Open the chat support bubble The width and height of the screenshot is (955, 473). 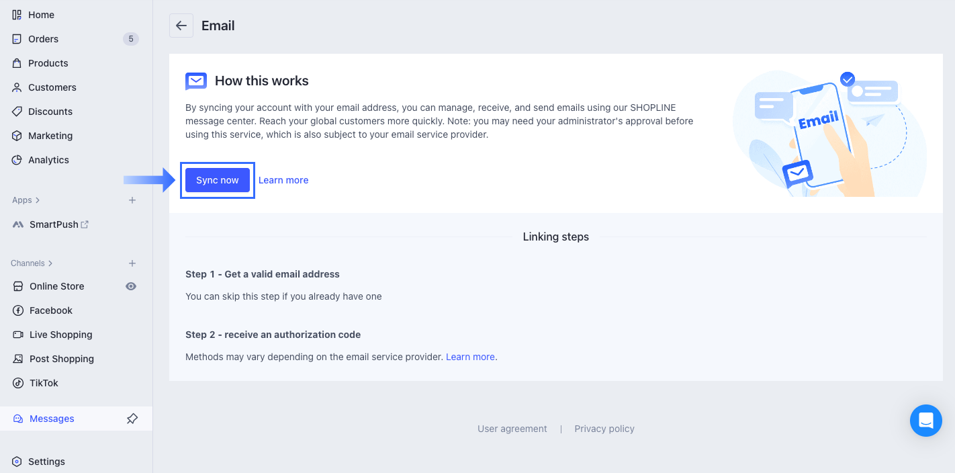pyautogui.click(x=926, y=420)
